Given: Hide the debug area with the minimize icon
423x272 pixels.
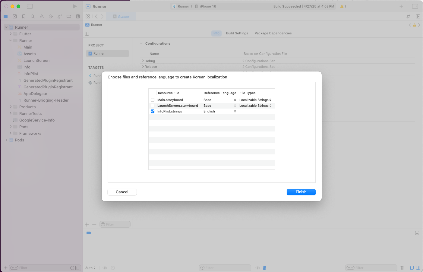Looking at the screenshot, I should [x=417, y=233].
